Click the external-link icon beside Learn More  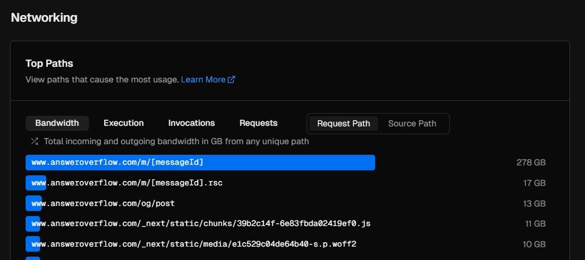[232, 80]
